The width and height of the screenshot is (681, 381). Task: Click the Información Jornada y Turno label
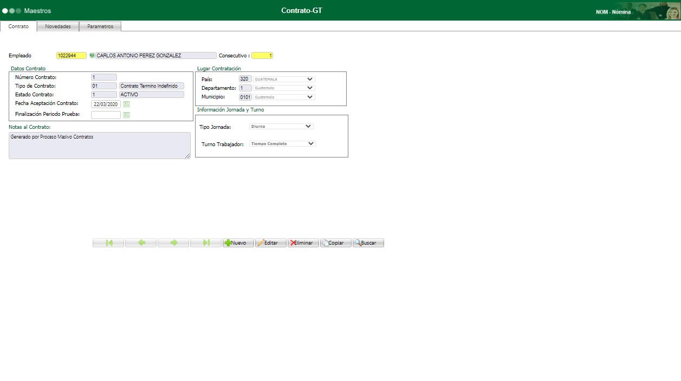(231, 110)
